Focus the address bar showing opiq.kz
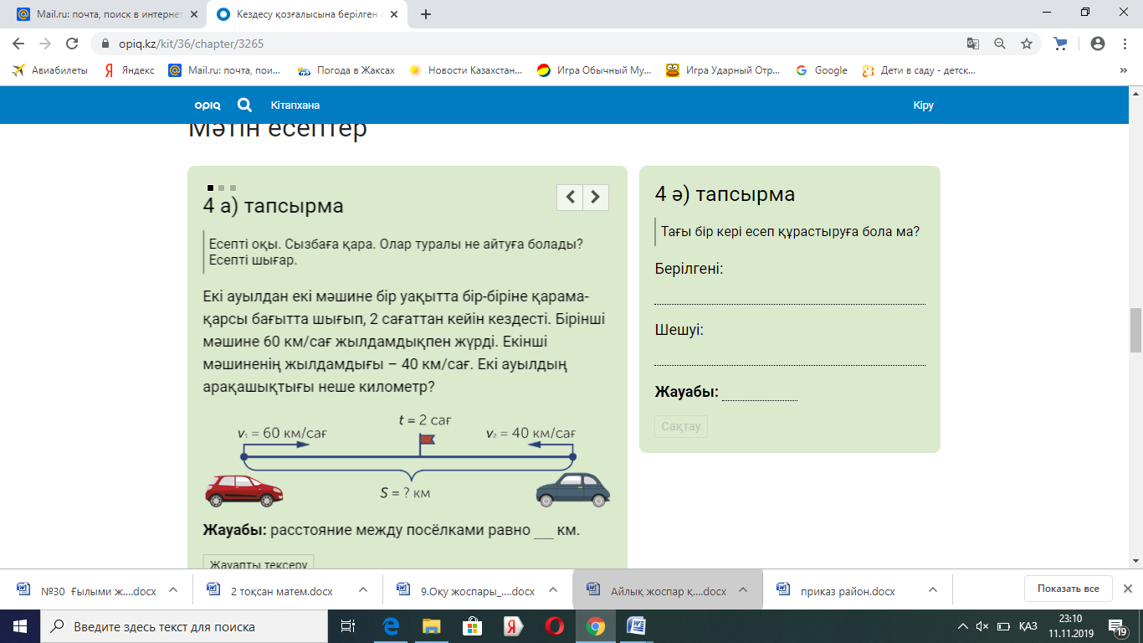 coord(536,44)
